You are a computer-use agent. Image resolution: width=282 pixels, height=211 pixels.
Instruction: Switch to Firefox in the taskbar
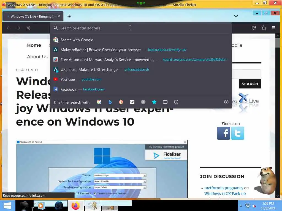tap(76, 206)
